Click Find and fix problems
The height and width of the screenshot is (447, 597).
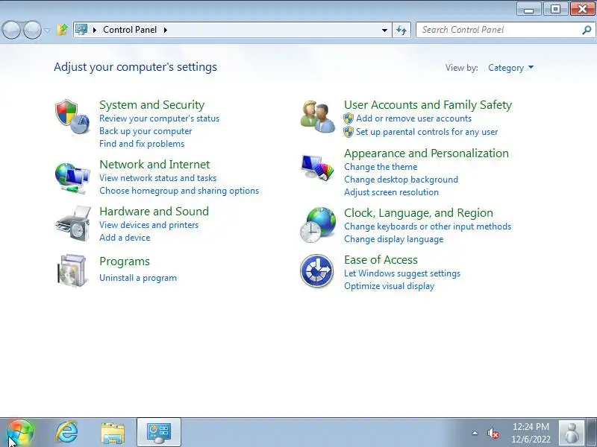tap(142, 144)
